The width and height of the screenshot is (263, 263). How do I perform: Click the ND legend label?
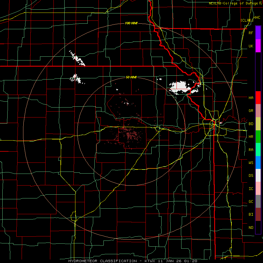pyautogui.click(x=251, y=228)
